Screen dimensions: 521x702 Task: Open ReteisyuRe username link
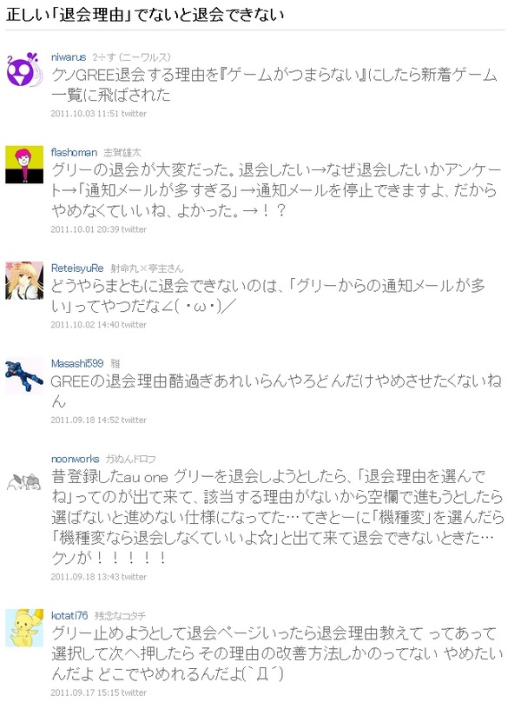click(77, 268)
